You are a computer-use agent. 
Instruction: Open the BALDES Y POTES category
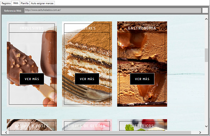pos(32,126)
